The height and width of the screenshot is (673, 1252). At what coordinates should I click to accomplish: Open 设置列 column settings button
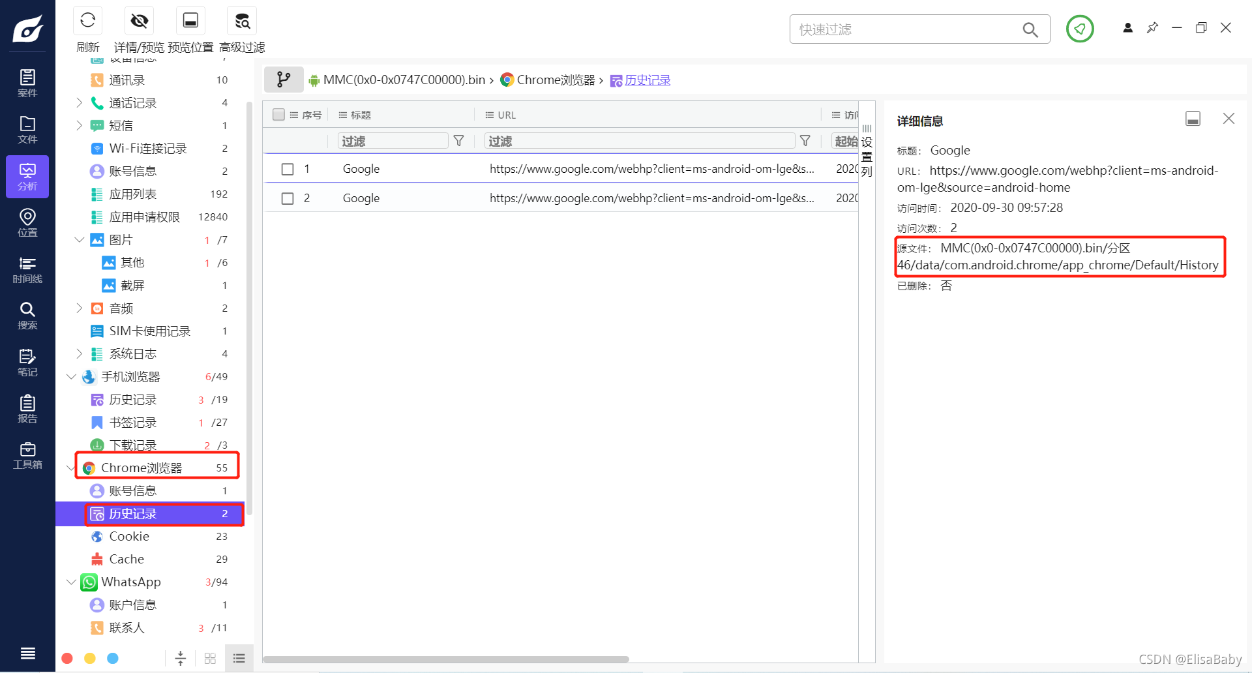[x=867, y=151]
